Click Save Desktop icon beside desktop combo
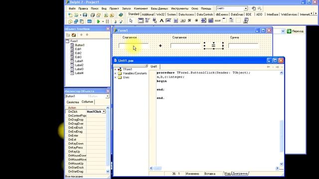Image resolution: width=319 pixels, height=179 pixels. 254,8
